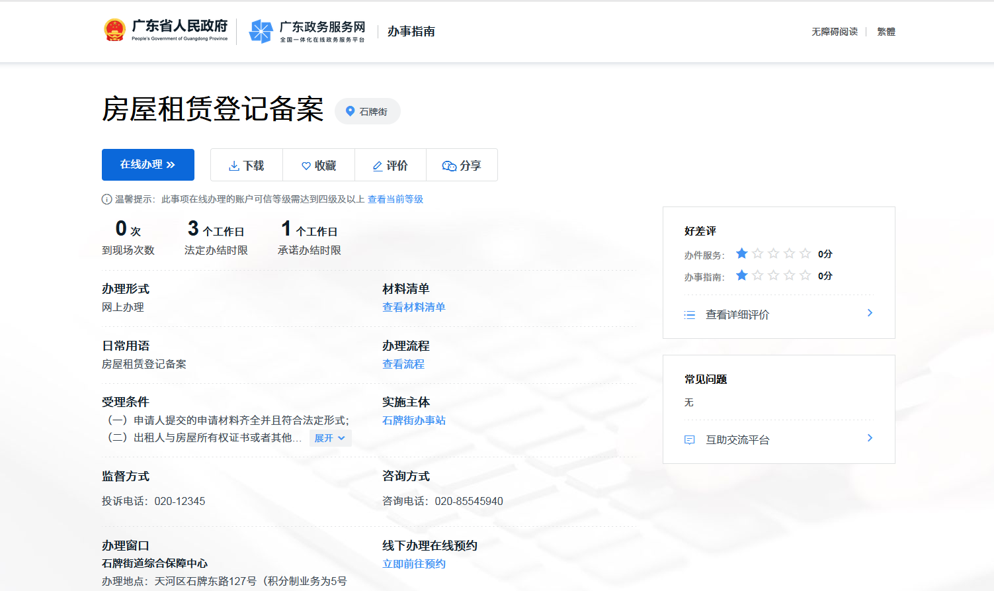
Task: Click 石牌街办事站 implementation entity
Action: coord(413,420)
